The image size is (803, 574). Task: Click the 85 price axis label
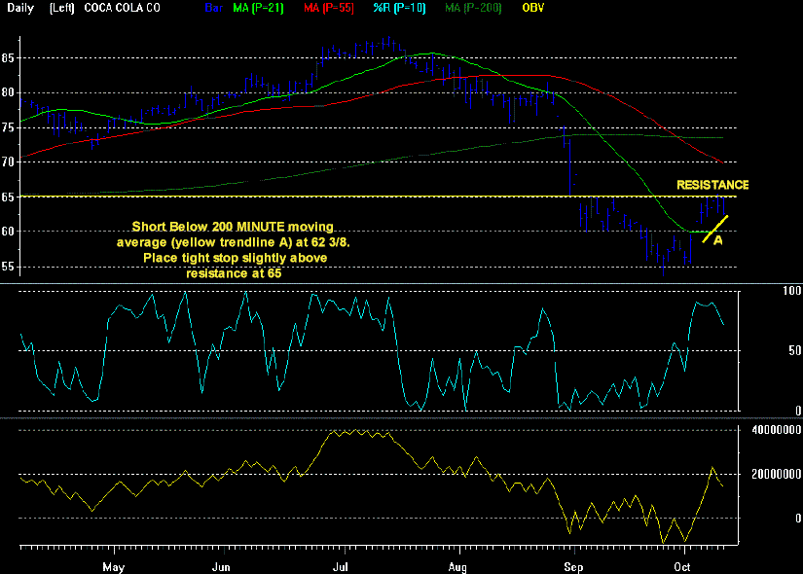click(8, 58)
